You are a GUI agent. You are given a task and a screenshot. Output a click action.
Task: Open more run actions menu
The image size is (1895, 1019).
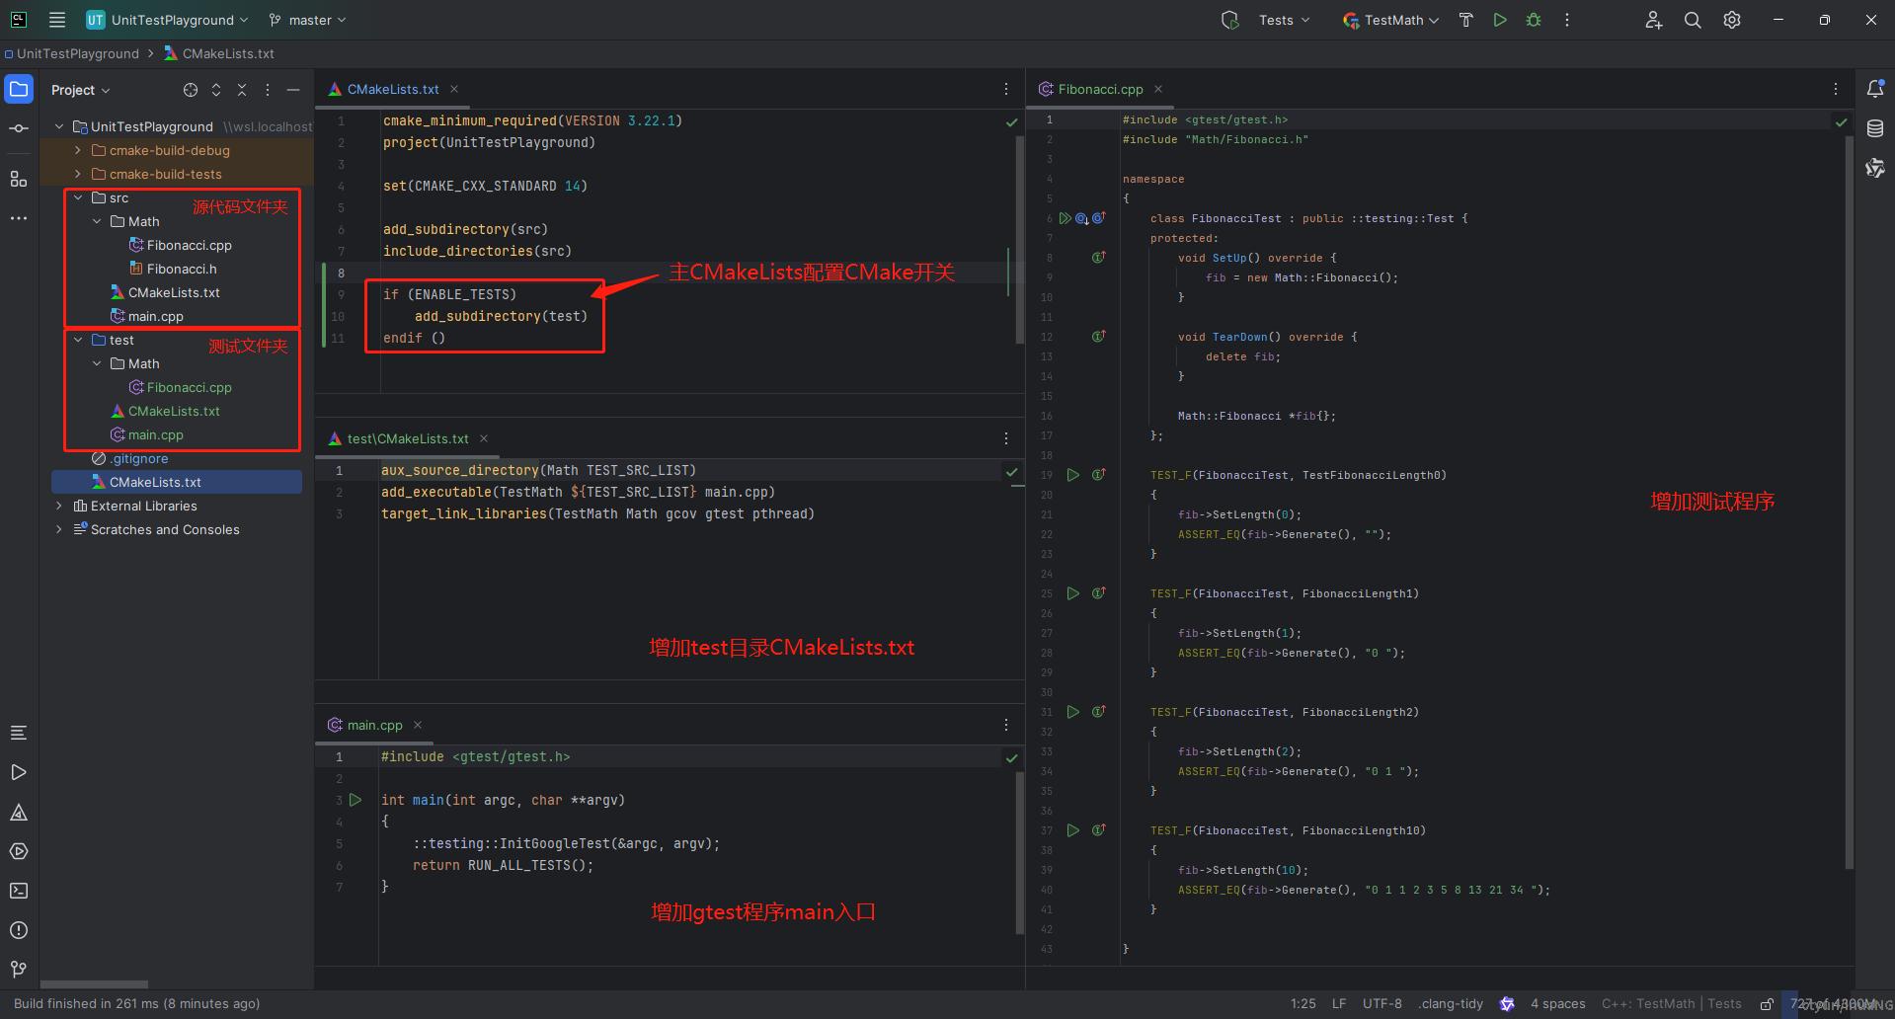[x=1567, y=20]
